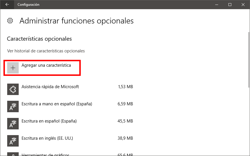Image resolution: width=250 pixels, height=156 pixels.
Task: Click the plus icon to add a feature
Action: click(x=13, y=68)
